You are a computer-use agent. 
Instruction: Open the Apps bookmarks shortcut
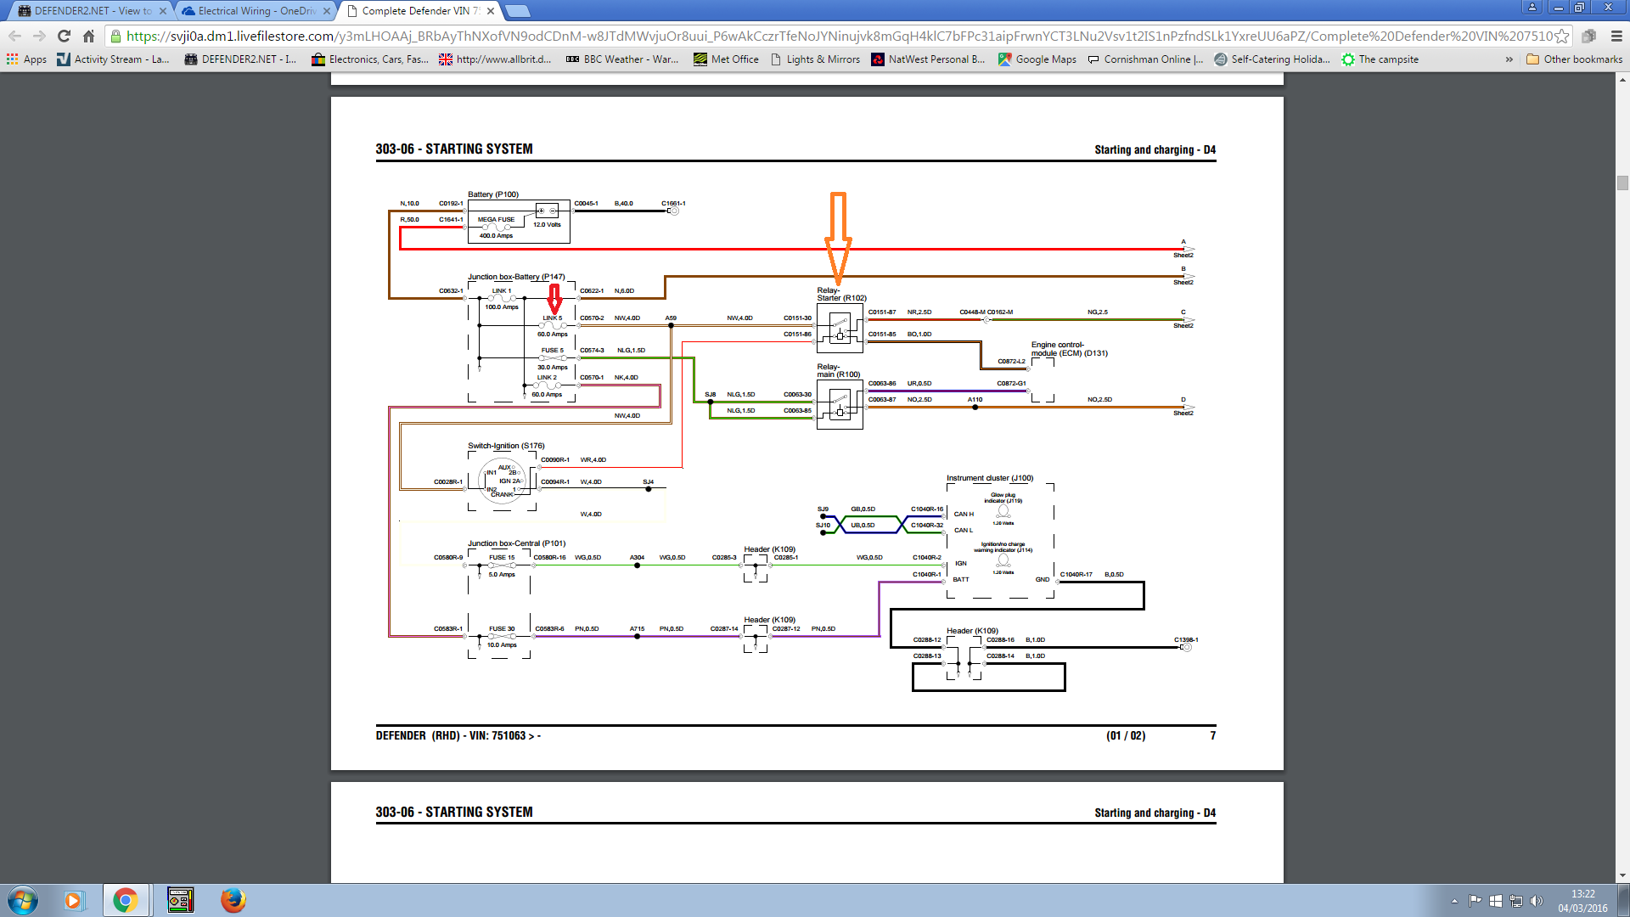click(26, 59)
